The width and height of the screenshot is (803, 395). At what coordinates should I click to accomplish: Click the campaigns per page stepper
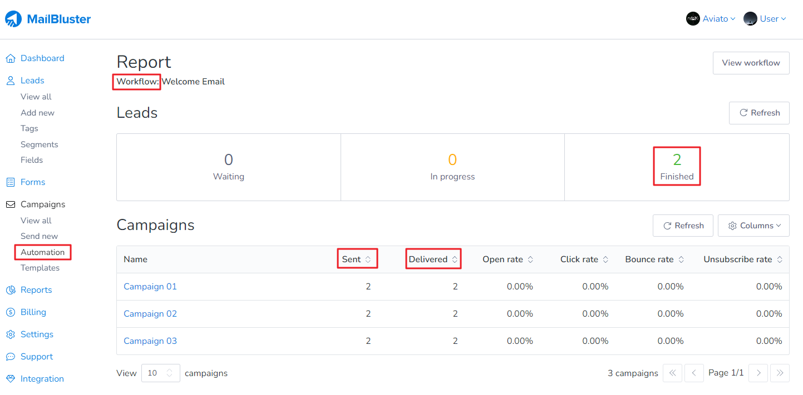[x=170, y=373]
